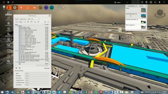This screenshot has width=168, height=94.
Task: Click the presentation screen icon in top toolbar
Action: click(60, 7)
